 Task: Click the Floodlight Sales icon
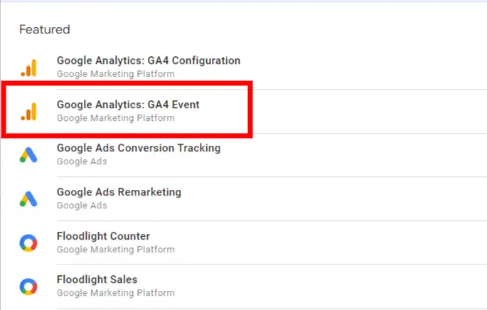coord(28,287)
